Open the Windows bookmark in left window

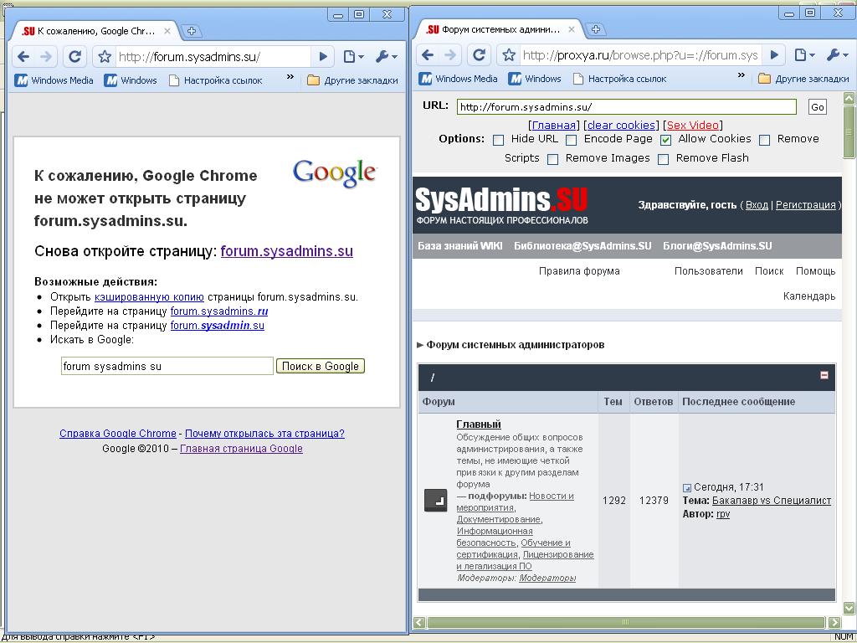pyautogui.click(x=131, y=80)
